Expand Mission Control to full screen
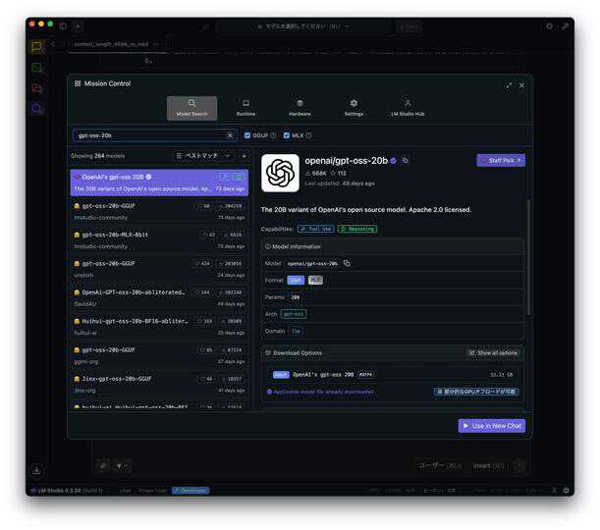This screenshot has height=530, width=600. click(508, 85)
